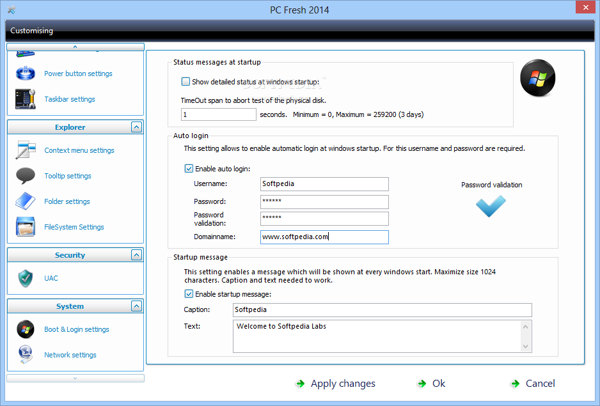Image resolution: width=600 pixels, height=406 pixels.
Task: Open Taskbar settings icon
Action: pos(26,99)
